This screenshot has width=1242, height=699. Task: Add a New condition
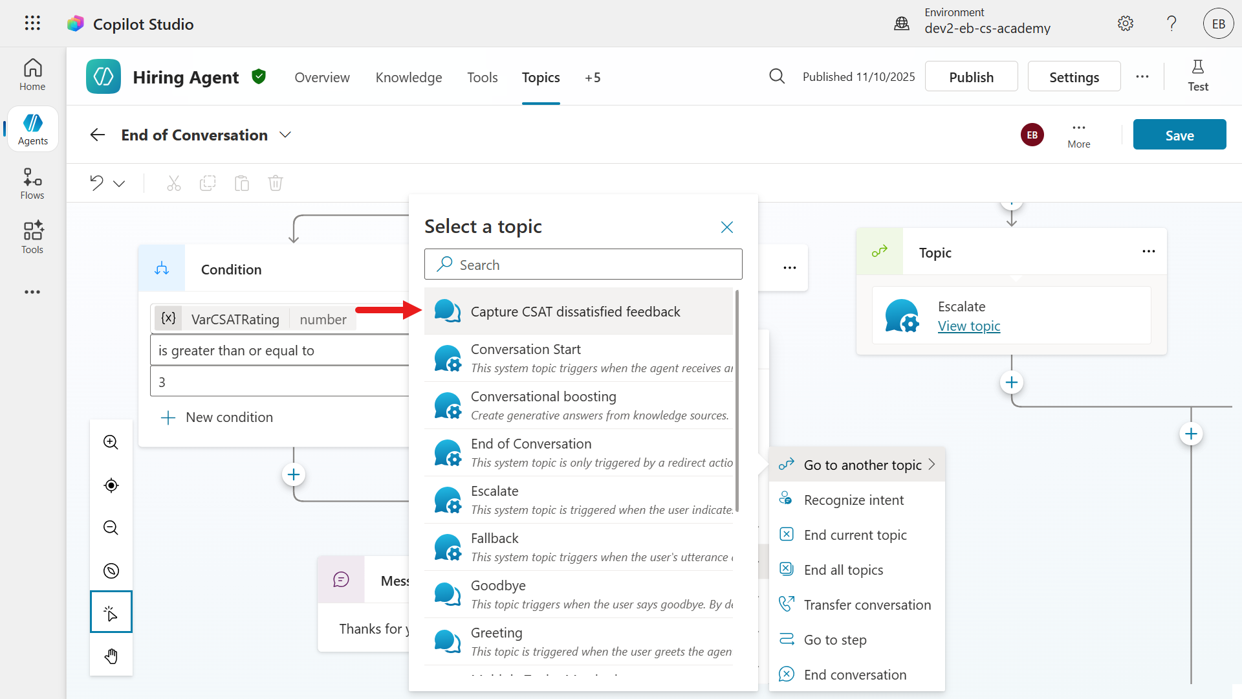point(217,417)
